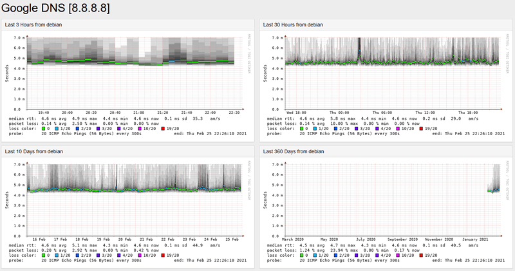Open the Last 30 Hours latency graph
Screen dimensions: 515x271
[386, 85]
